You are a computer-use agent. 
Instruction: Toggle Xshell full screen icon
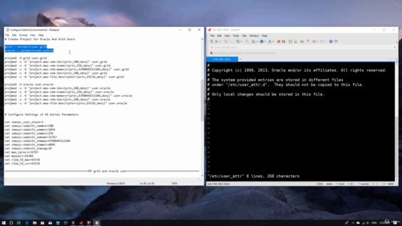pos(290,41)
